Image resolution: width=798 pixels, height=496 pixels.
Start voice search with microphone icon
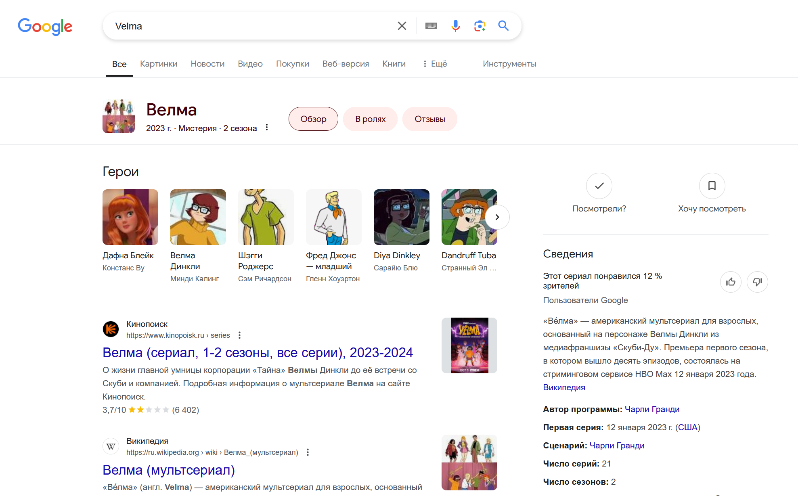455,26
